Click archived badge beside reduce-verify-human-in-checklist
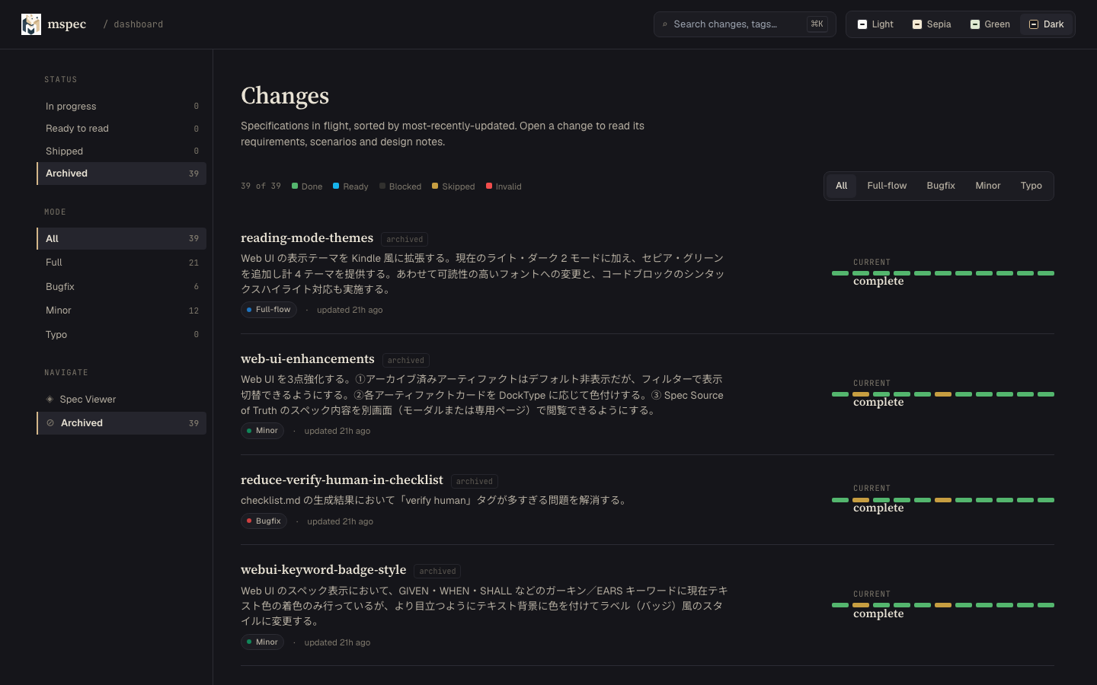The height and width of the screenshot is (685, 1097). point(475,481)
